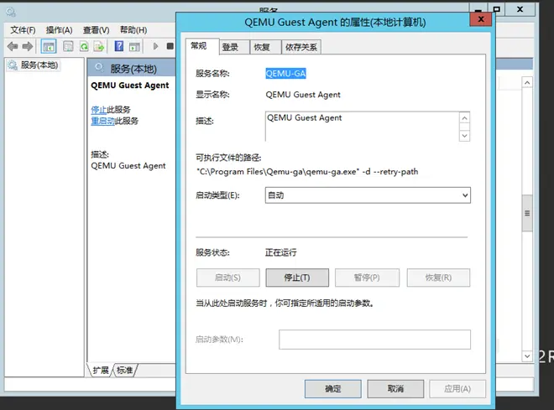Click the 停止 link for this service
The width and height of the screenshot is (554, 410).
point(98,110)
